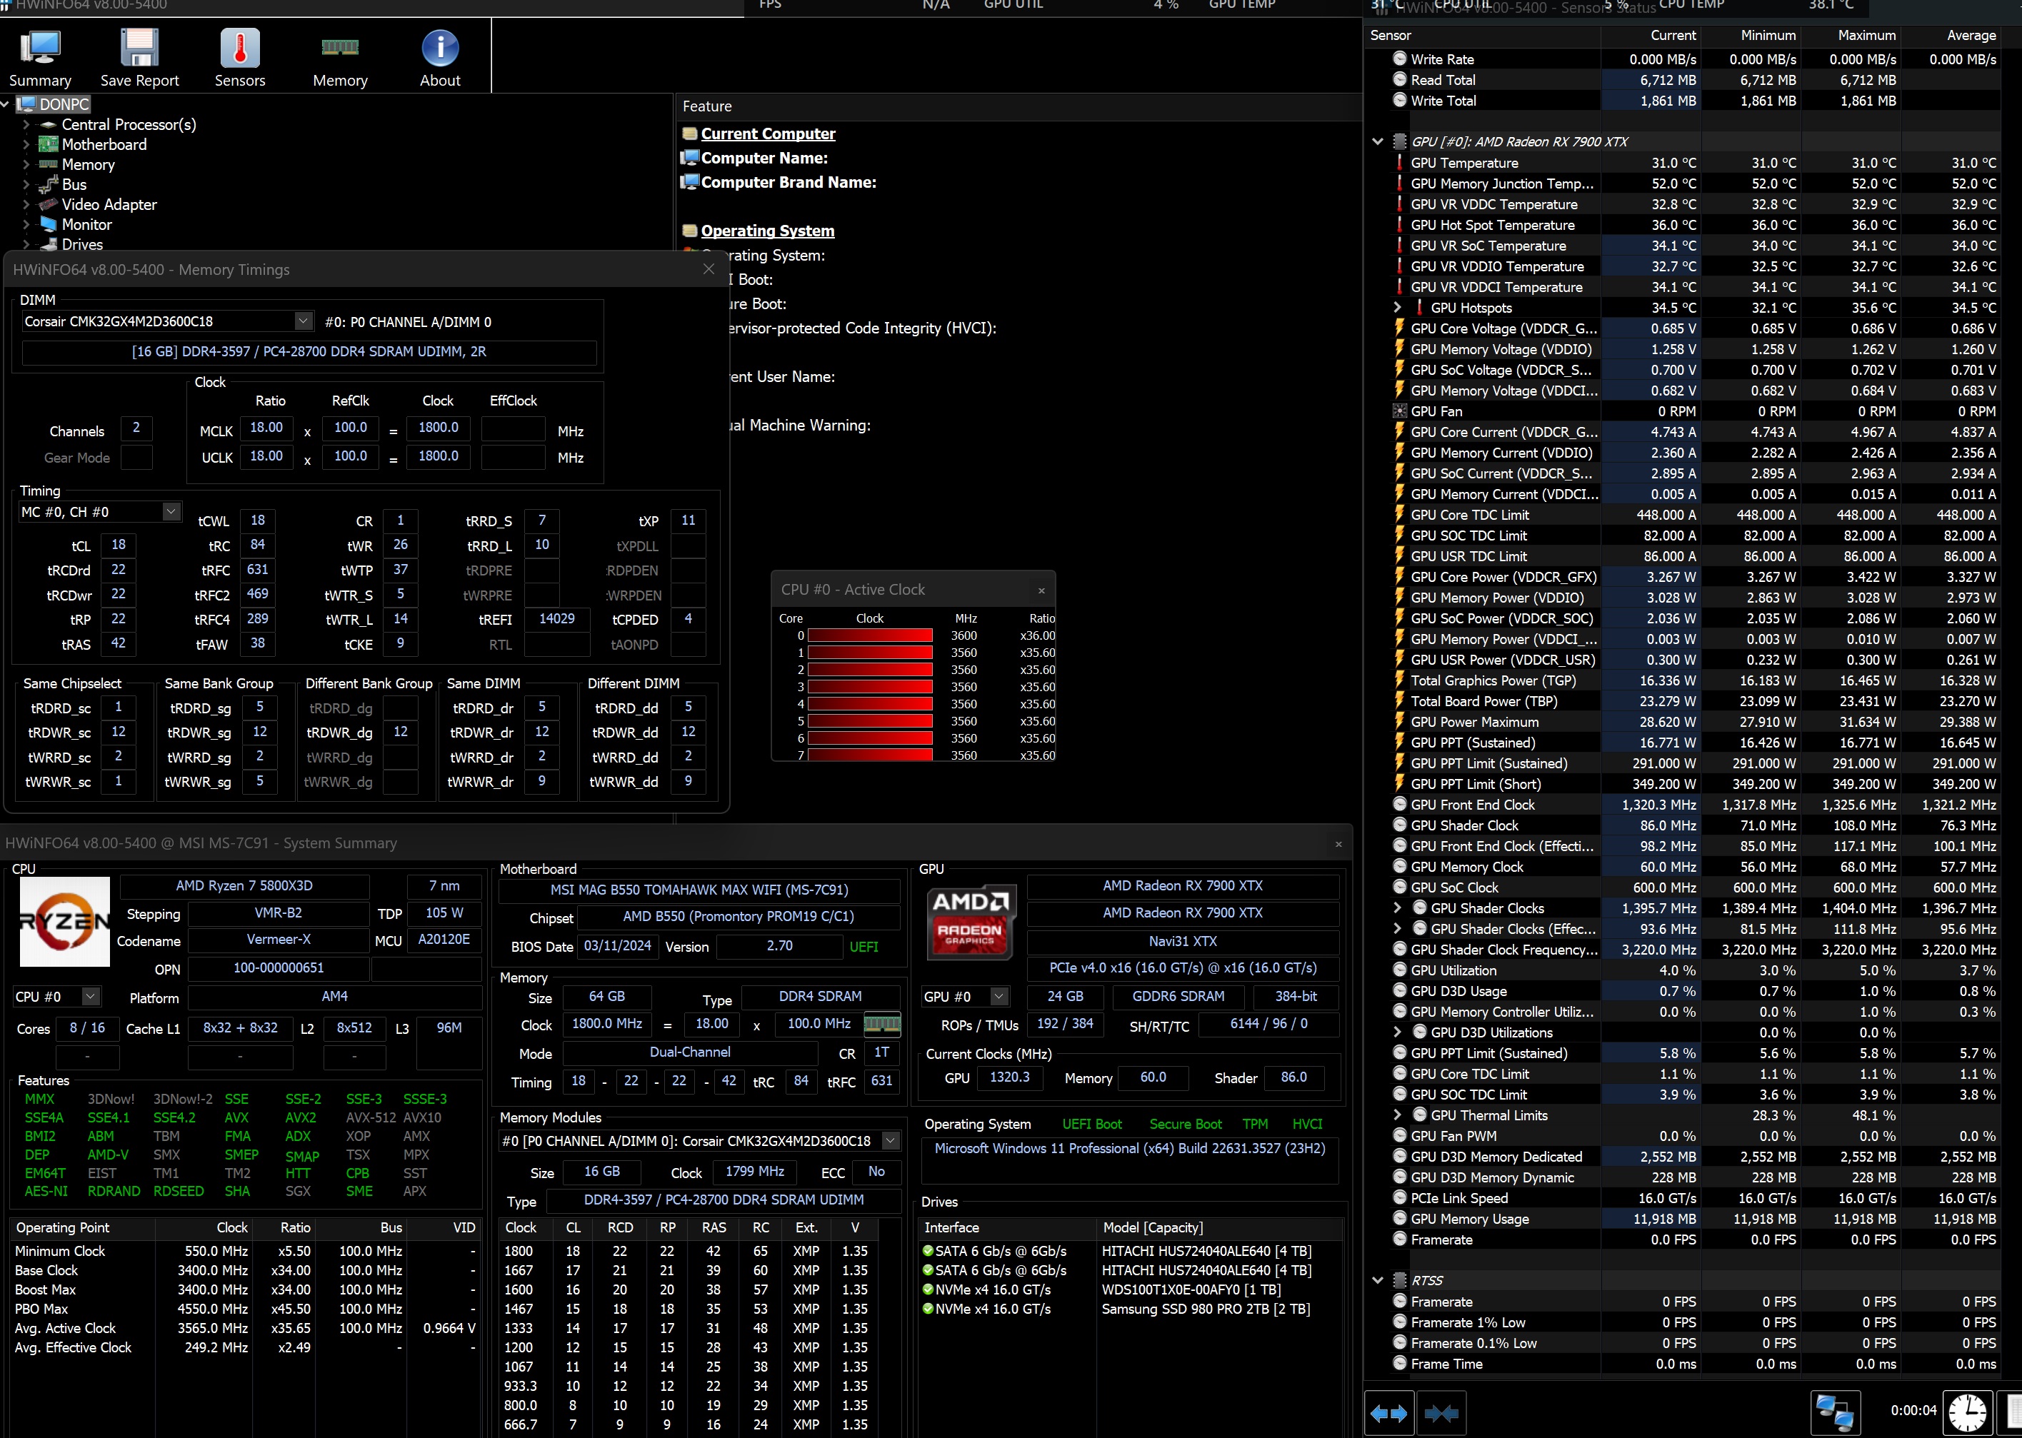
Task: Click the tREFI value 14029 field
Action: coord(557,619)
